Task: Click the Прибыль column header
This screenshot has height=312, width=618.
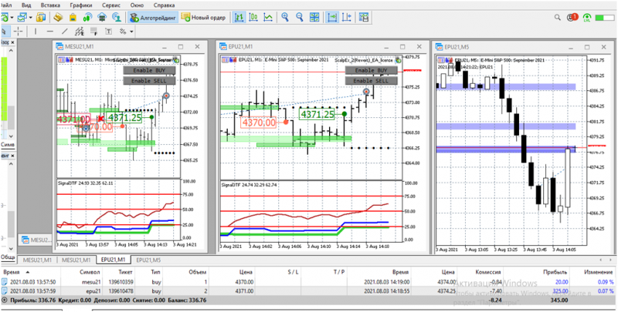Action: 555,272
